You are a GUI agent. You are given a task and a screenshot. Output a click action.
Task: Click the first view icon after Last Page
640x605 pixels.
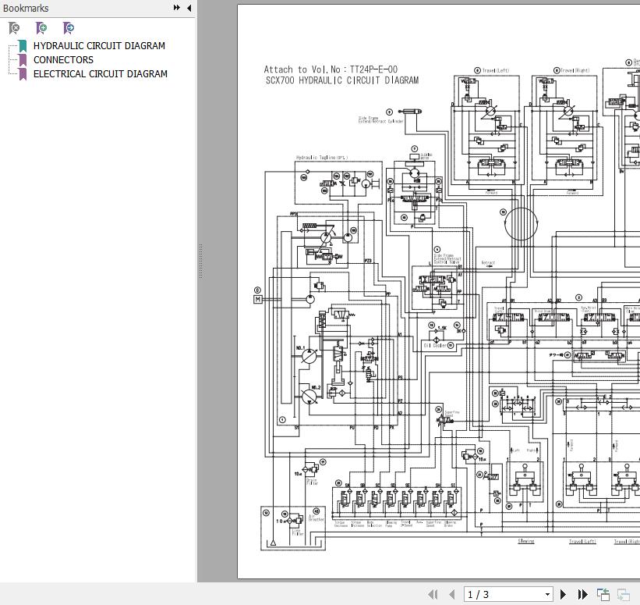click(603, 594)
